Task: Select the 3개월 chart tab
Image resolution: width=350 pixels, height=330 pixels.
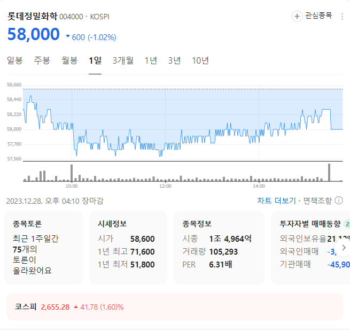Action: coord(123,60)
